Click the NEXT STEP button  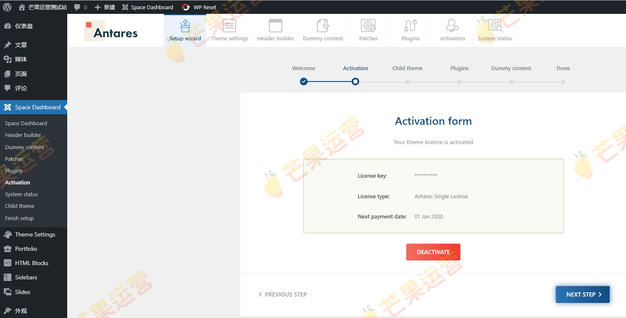click(582, 294)
